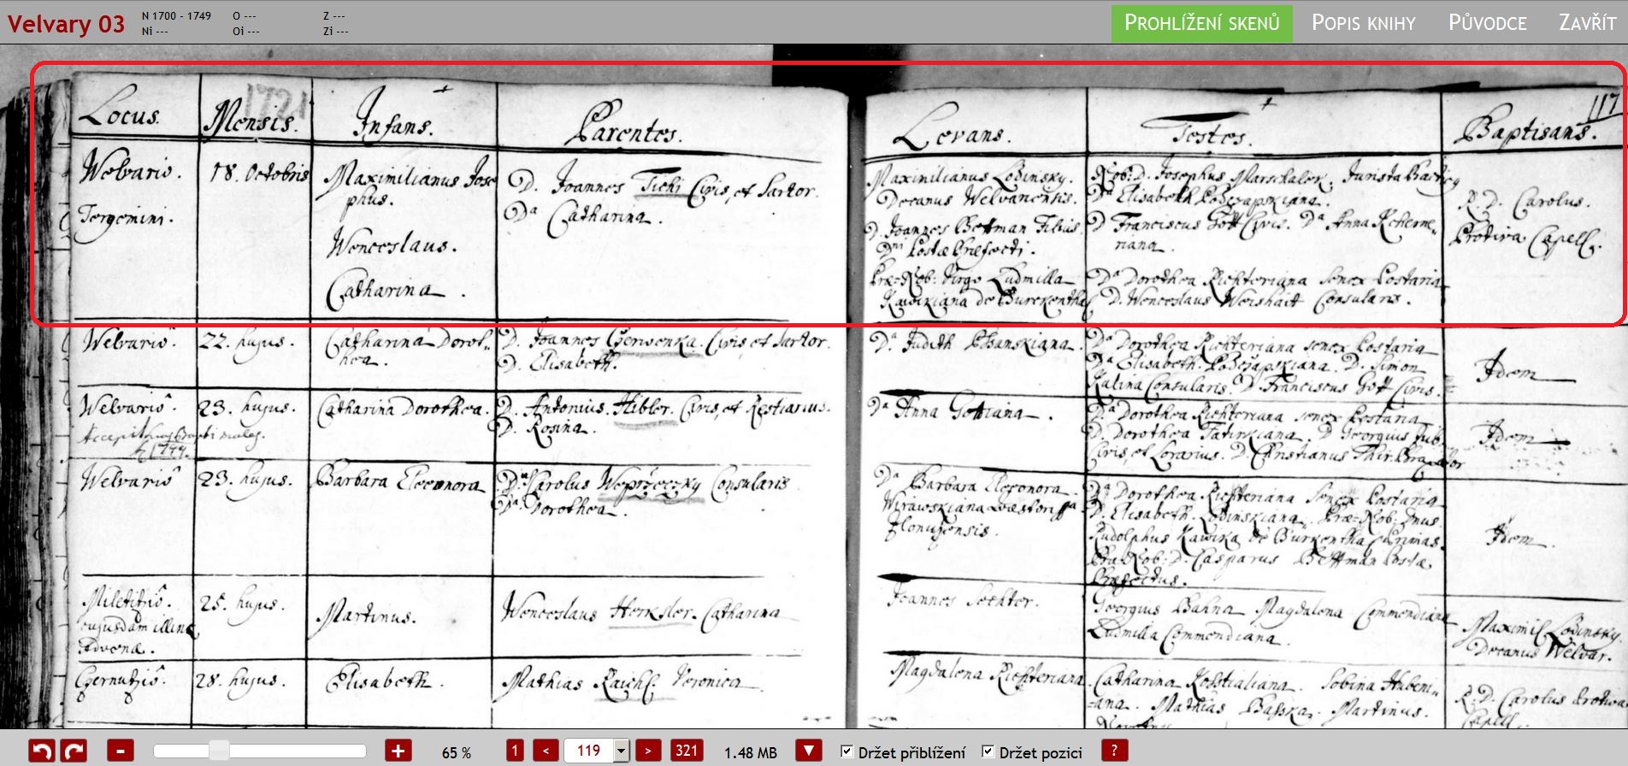This screenshot has width=1628, height=766.
Task: Switch to Prohlížení skenů tab
Action: click(1201, 23)
